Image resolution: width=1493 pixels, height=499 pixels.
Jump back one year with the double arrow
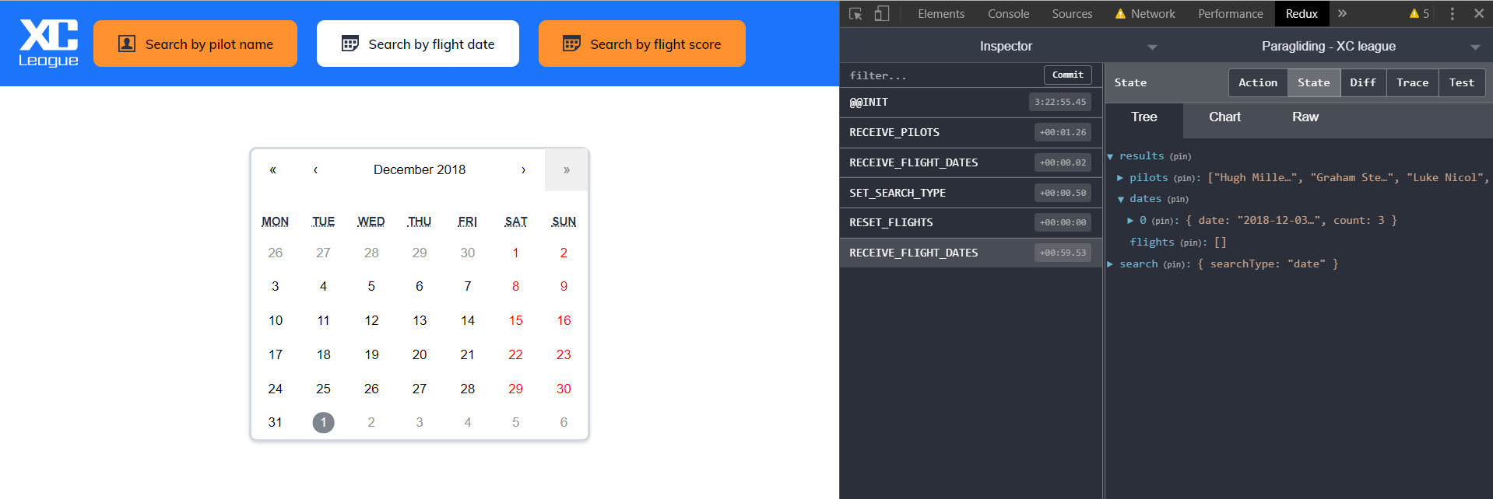pyautogui.click(x=273, y=169)
